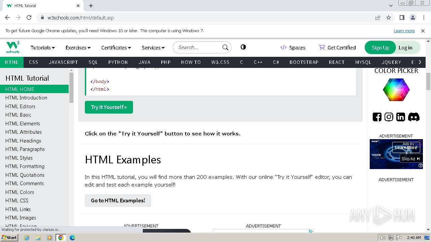431x242 pixels.
Task: Toggle the browser side panel icon
Action: point(402,17)
